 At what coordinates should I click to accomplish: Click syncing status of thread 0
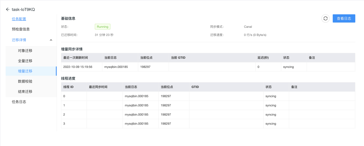(271, 96)
